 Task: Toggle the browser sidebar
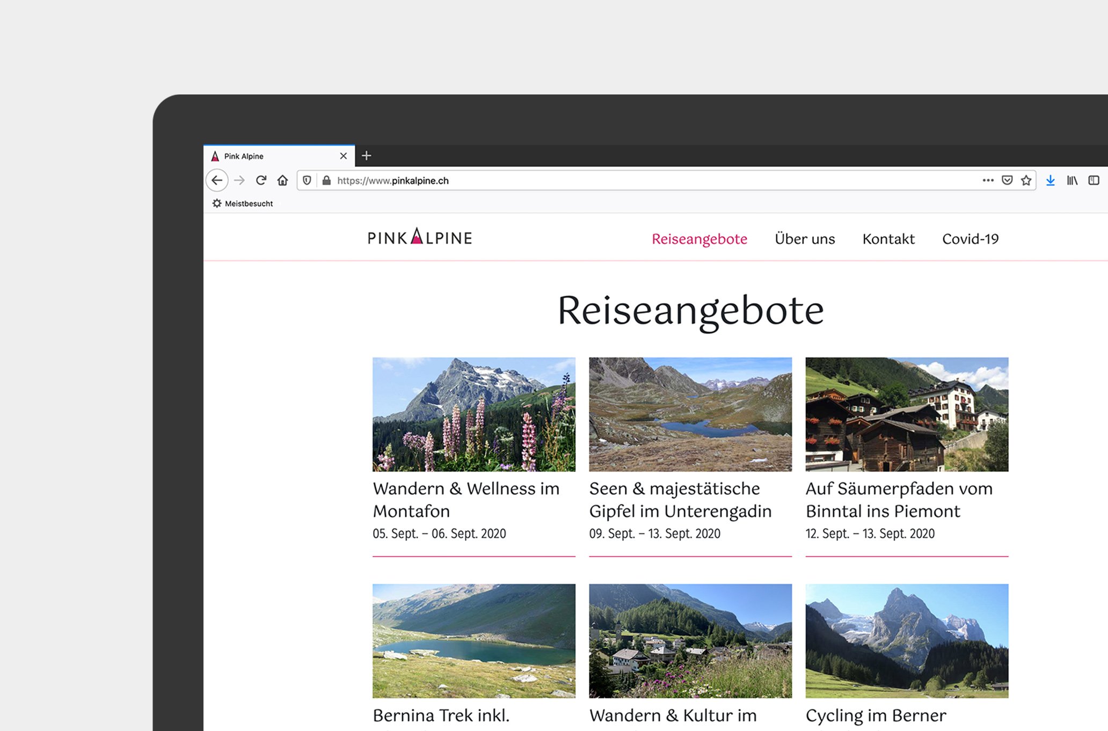[1094, 181]
